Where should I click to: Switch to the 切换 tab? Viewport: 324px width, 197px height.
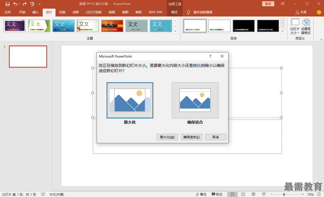tap(62, 12)
